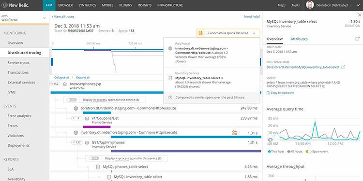Toggle the Span event chart legend switch

(308, 152)
